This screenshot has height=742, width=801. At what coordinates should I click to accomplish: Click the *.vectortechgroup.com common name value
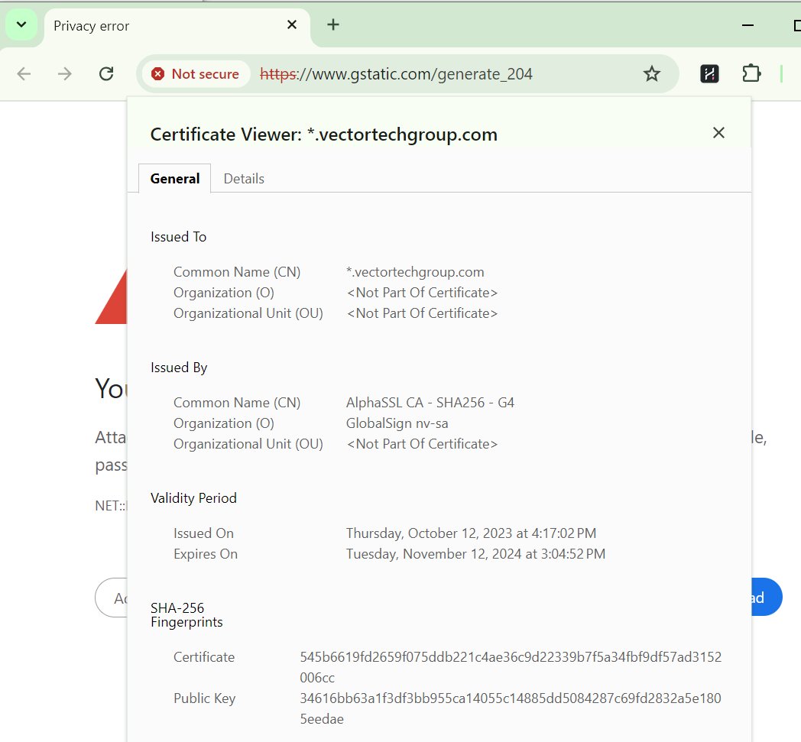tap(415, 272)
